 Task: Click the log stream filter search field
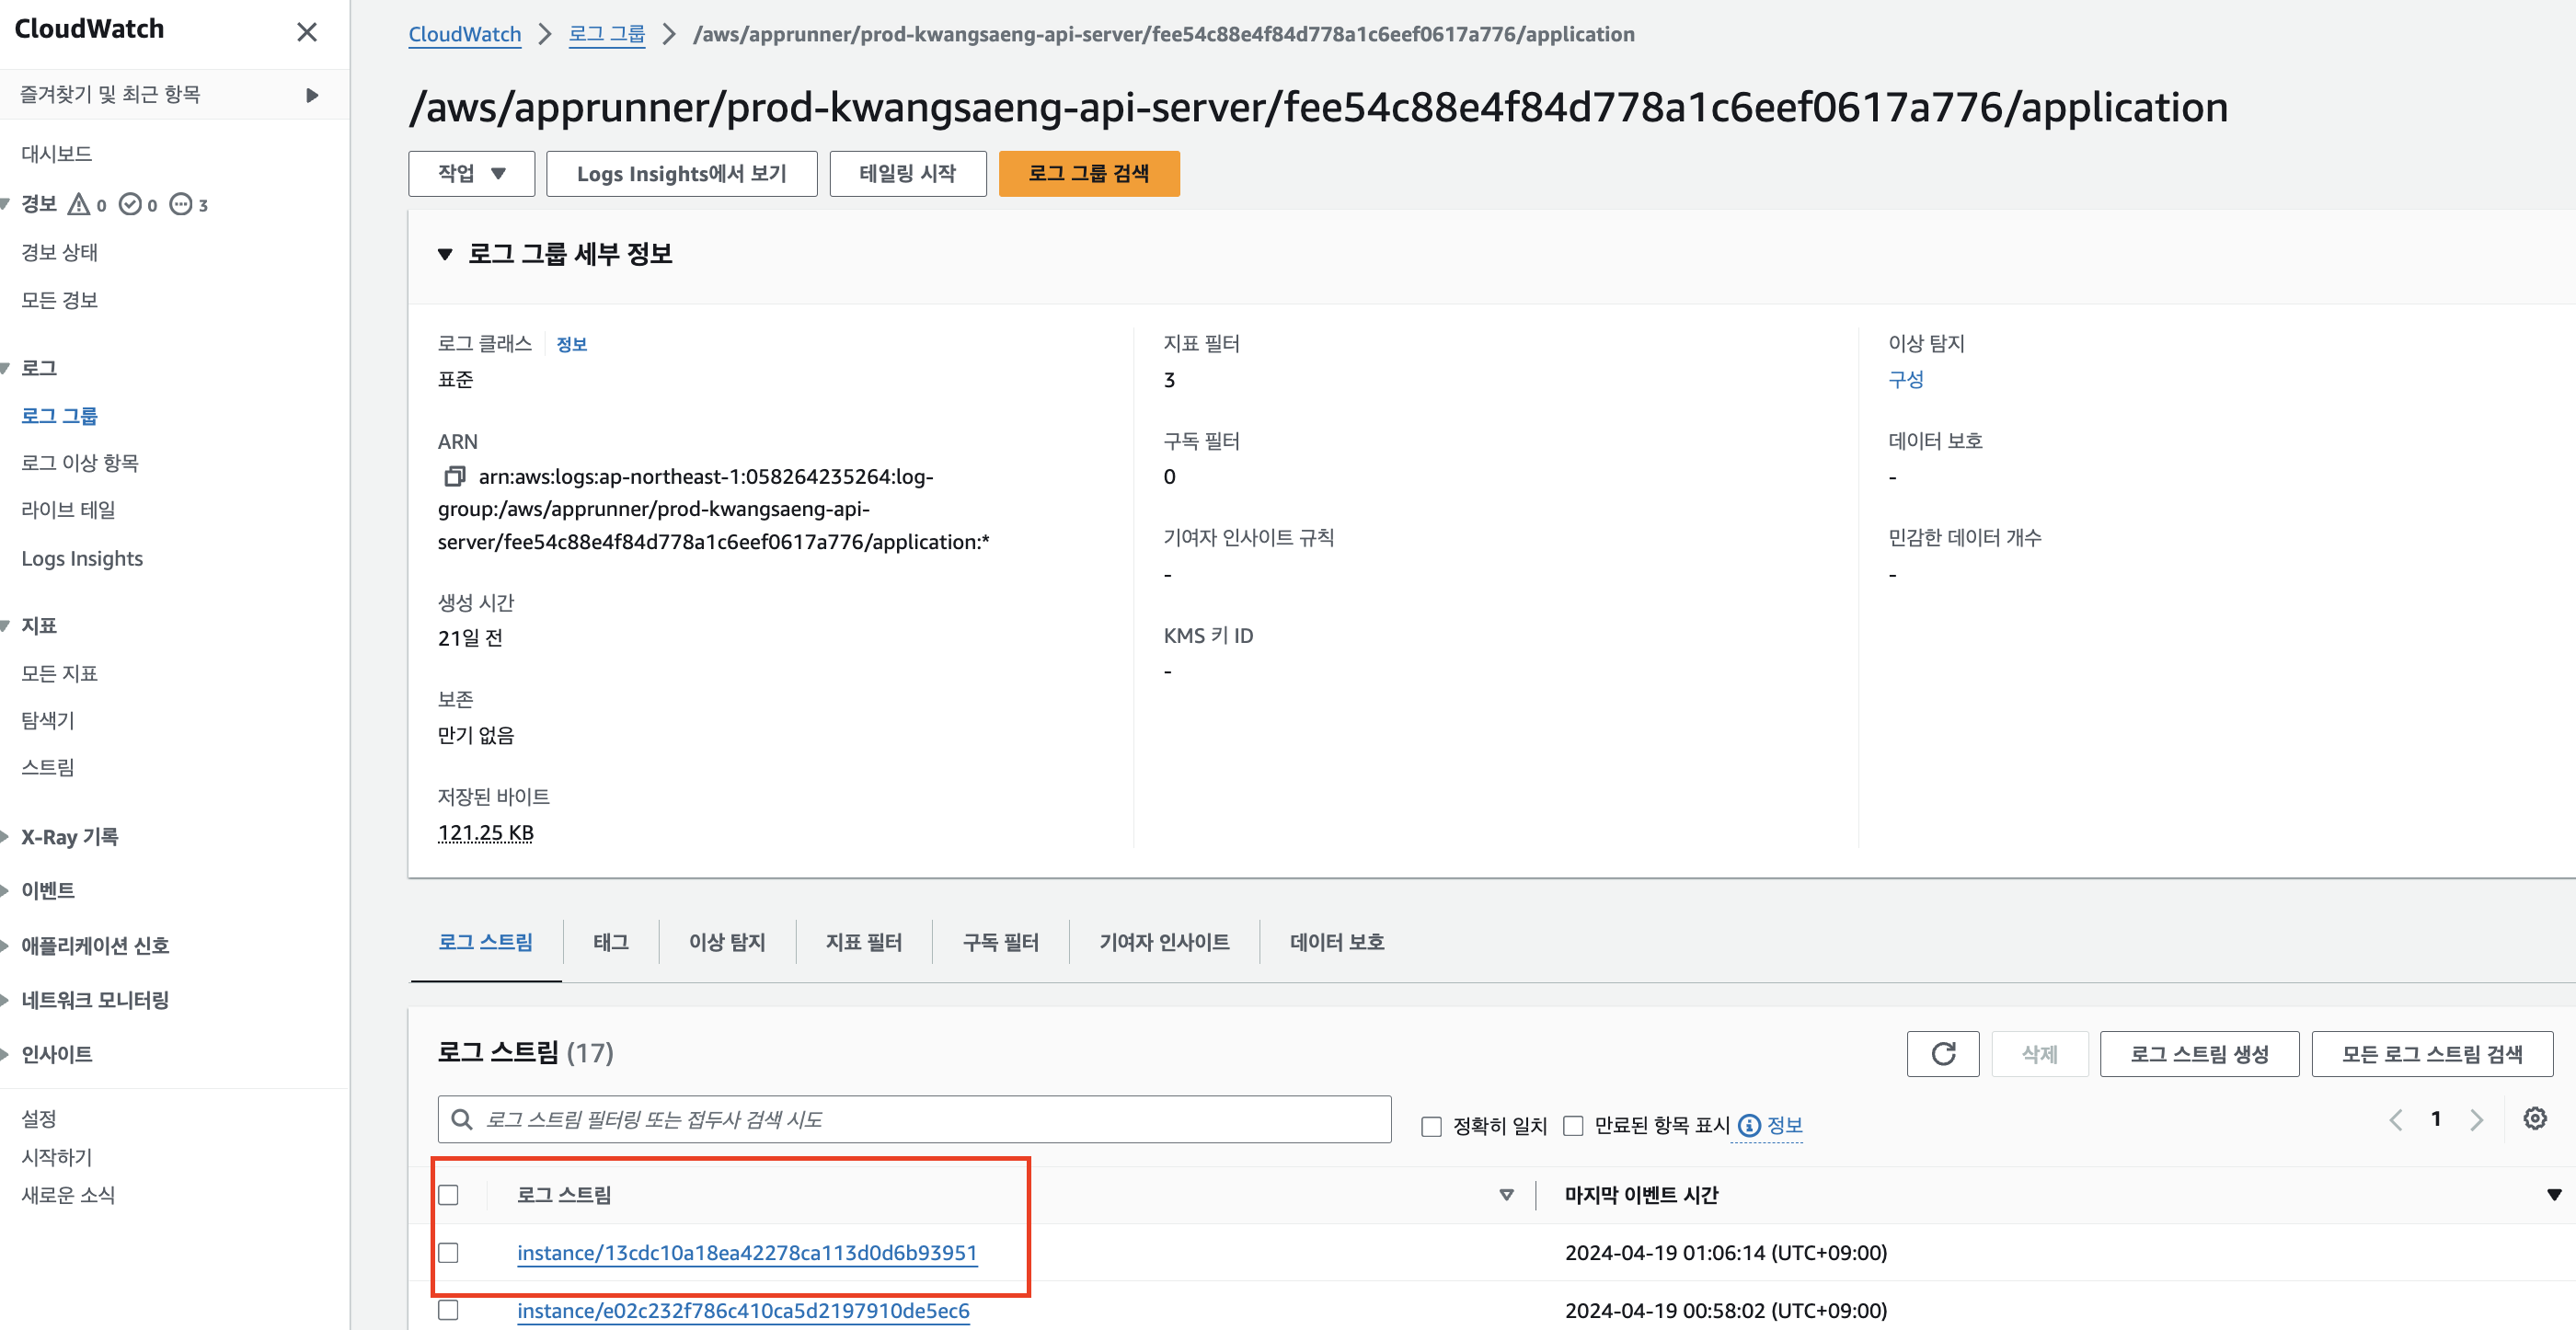tap(914, 1120)
